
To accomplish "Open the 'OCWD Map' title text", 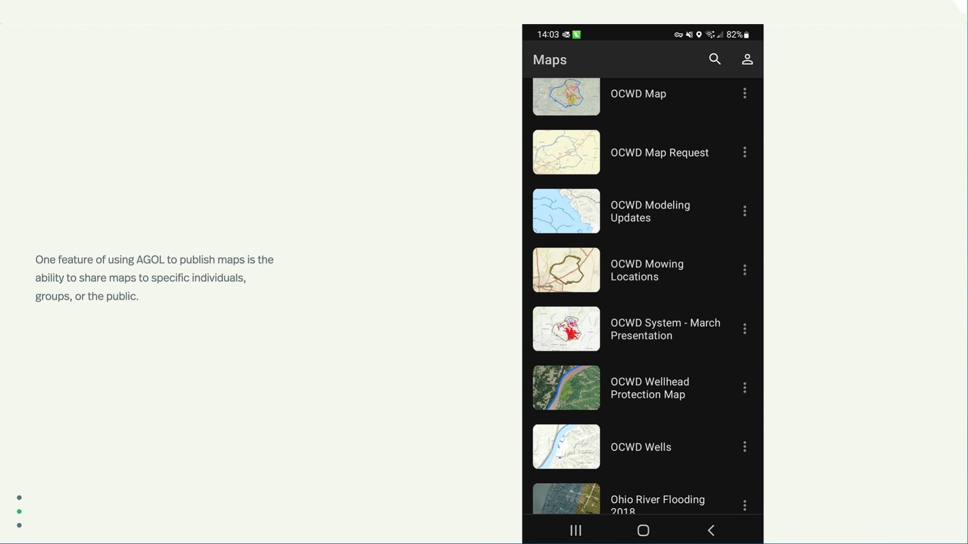I will point(638,94).
